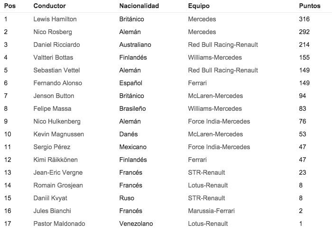Click the Nacionalidad column header
The image size is (332, 232).
[139, 7]
